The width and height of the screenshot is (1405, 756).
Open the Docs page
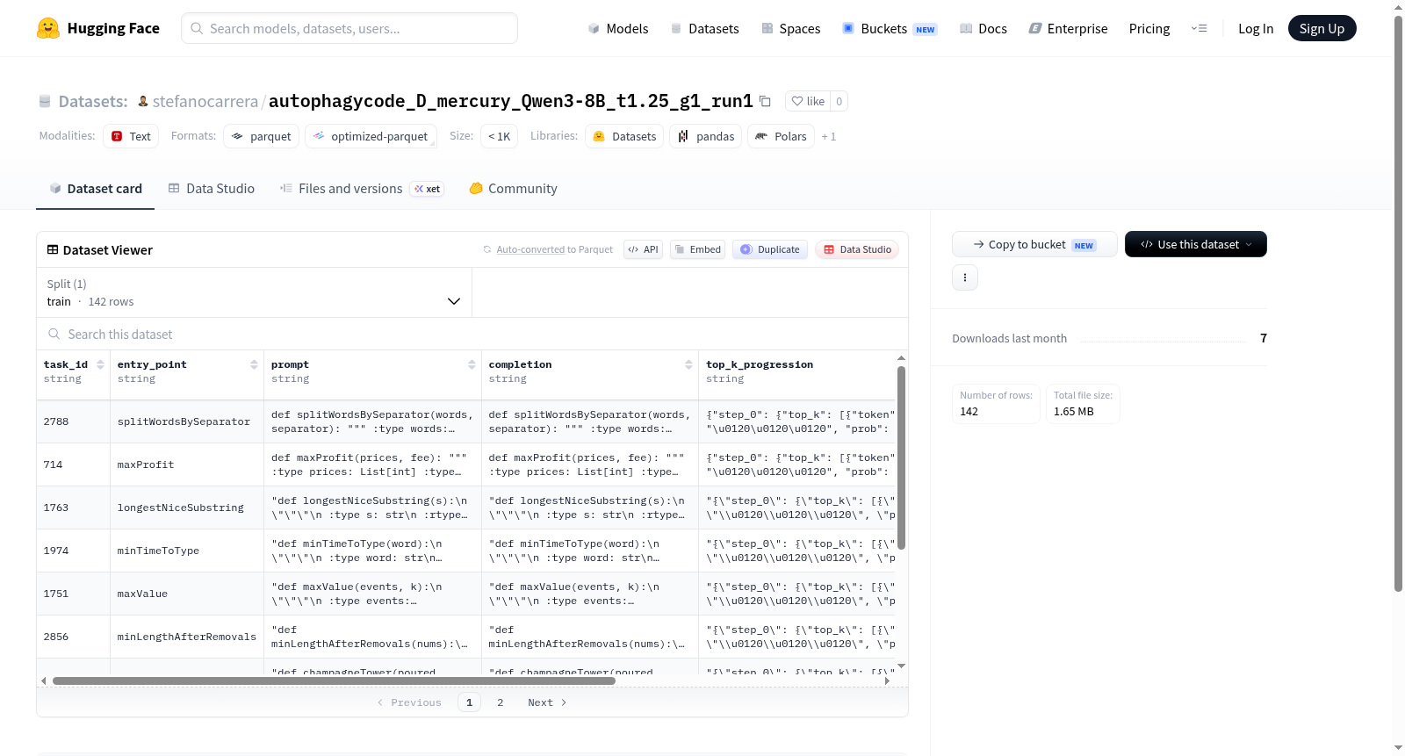(x=983, y=28)
